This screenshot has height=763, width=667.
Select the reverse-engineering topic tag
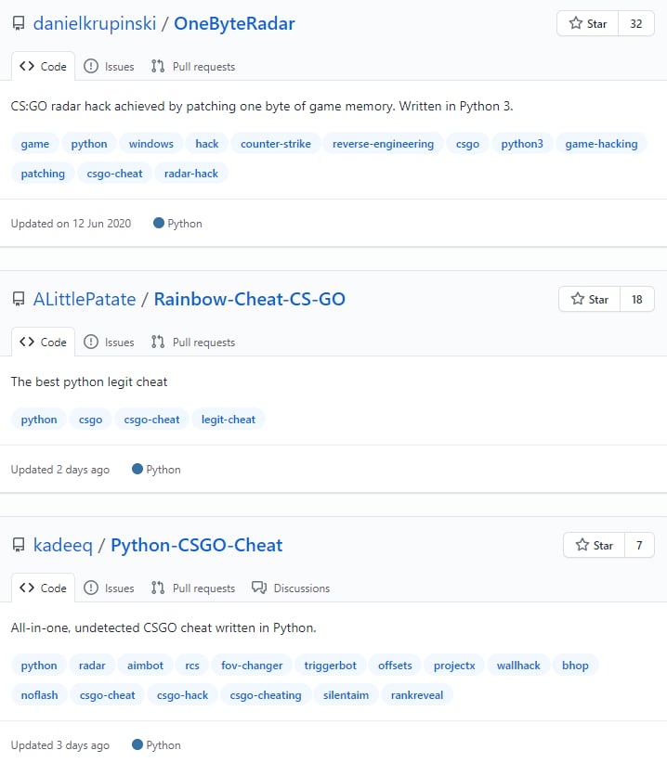[x=383, y=144]
